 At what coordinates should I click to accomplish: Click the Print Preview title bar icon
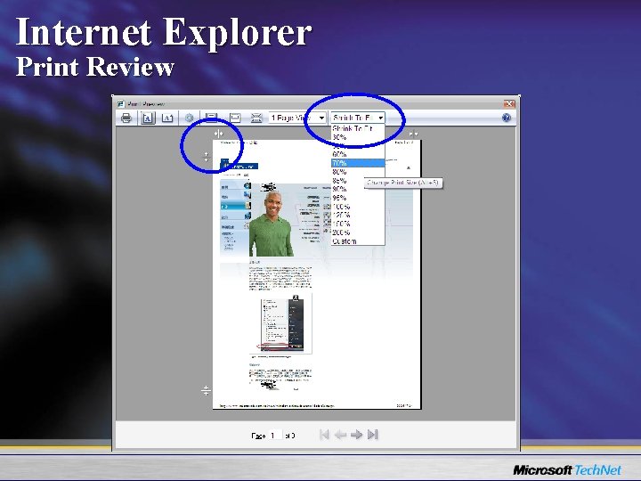click(x=120, y=104)
